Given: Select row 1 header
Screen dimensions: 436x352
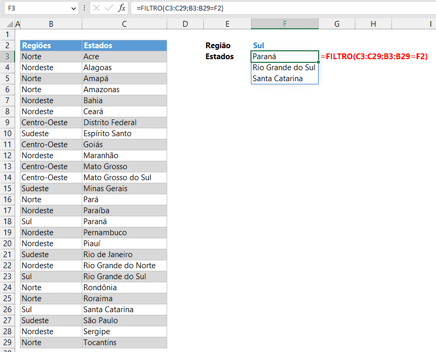Looking at the screenshot, I should [7, 35].
